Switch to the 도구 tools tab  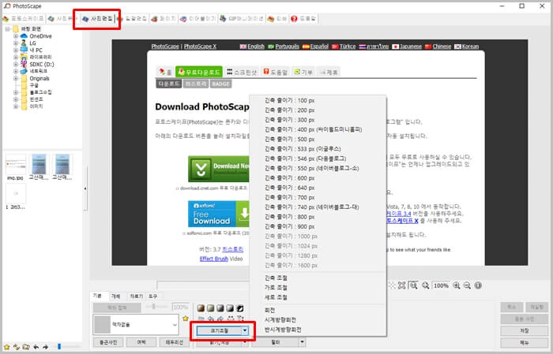coord(152,296)
